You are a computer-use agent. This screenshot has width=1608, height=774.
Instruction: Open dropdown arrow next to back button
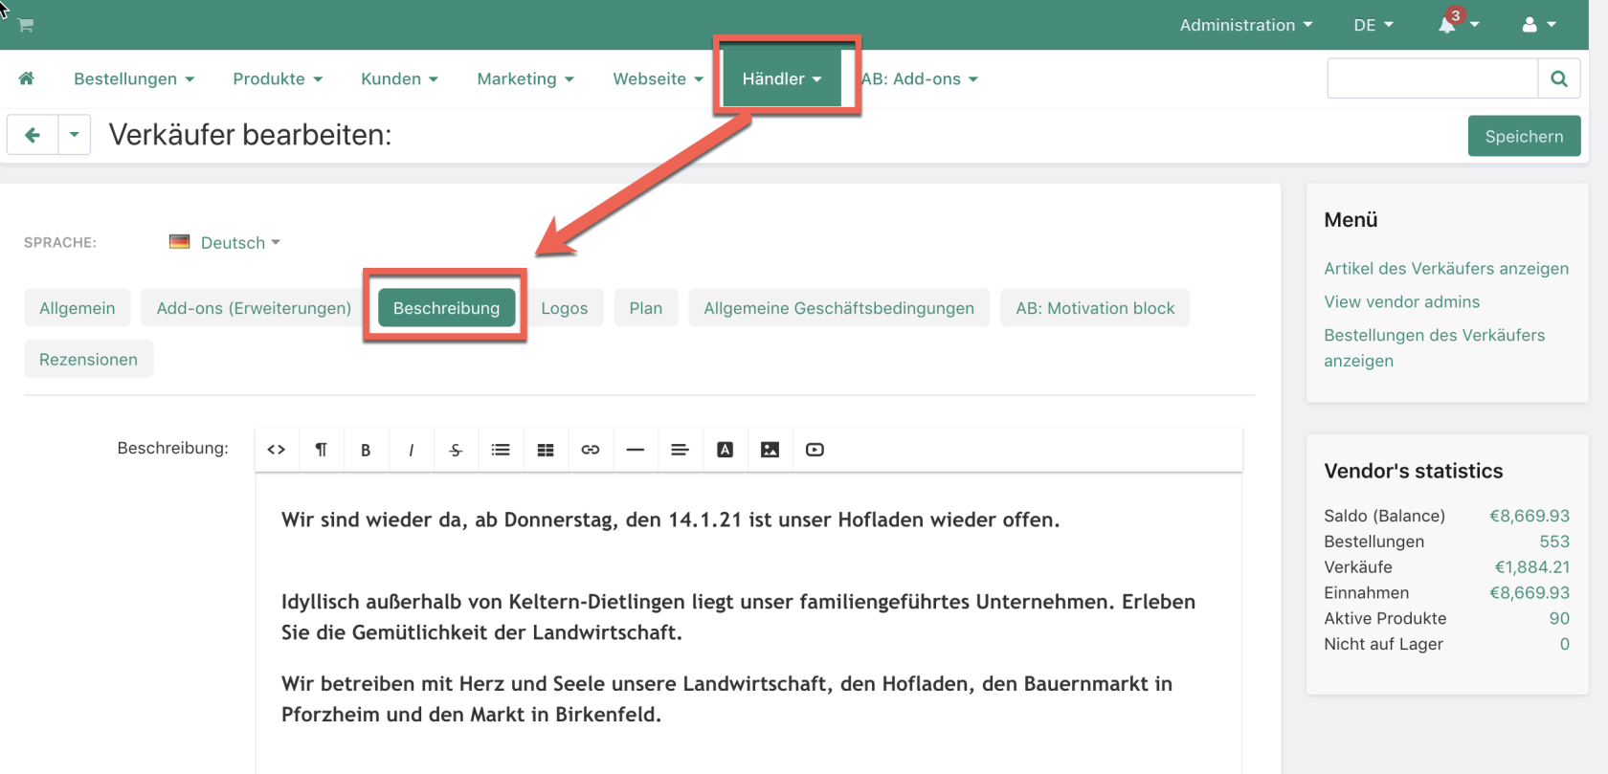(x=74, y=135)
